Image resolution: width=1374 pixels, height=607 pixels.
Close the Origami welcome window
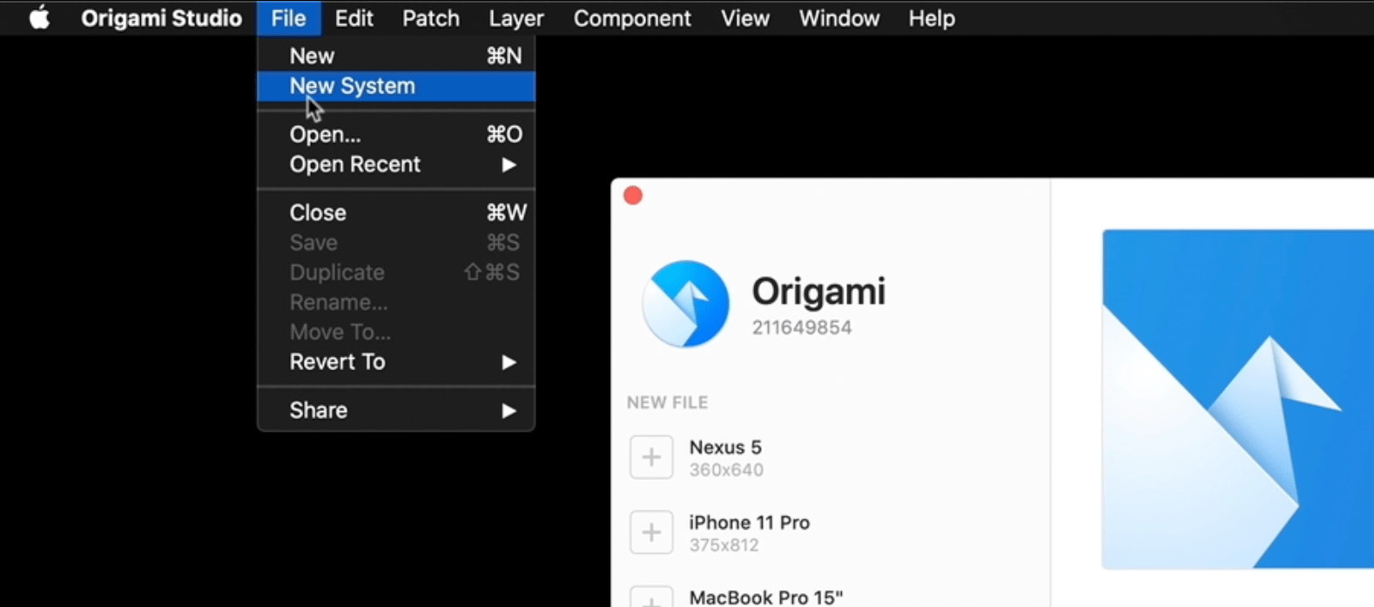point(633,196)
